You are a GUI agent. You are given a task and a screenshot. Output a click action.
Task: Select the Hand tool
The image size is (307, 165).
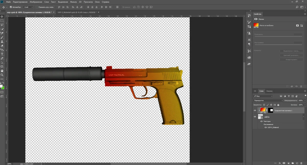click(x=2, y=71)
